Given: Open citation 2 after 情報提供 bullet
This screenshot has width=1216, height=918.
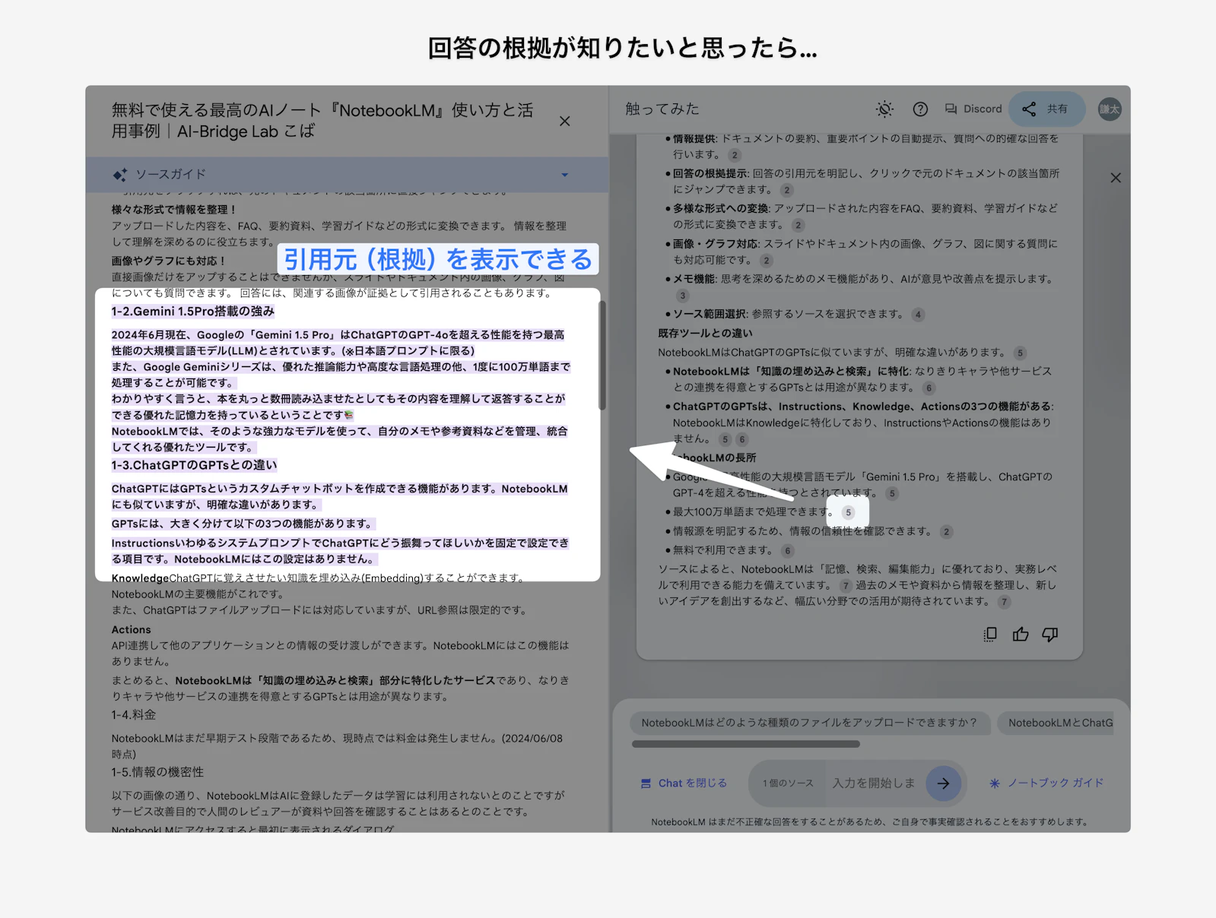Looking at the screenshot, I should click(735, 155).
